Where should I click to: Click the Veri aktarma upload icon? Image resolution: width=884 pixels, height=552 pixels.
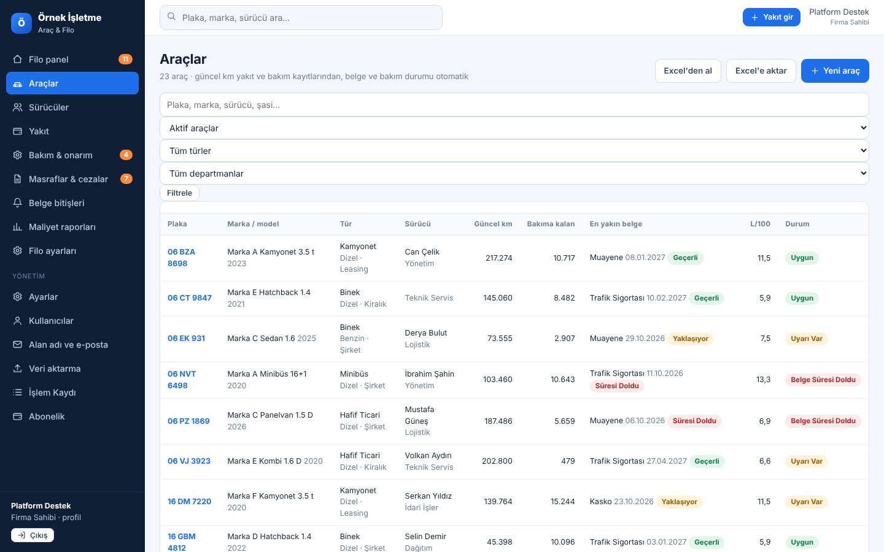click(17, 369)
